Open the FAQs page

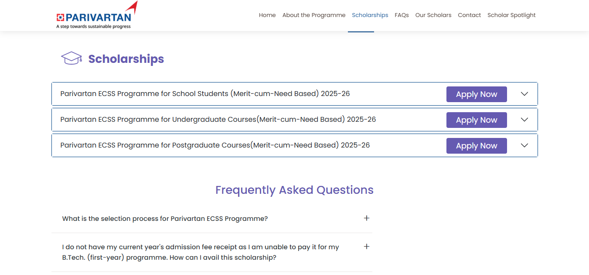pos(402,15)
